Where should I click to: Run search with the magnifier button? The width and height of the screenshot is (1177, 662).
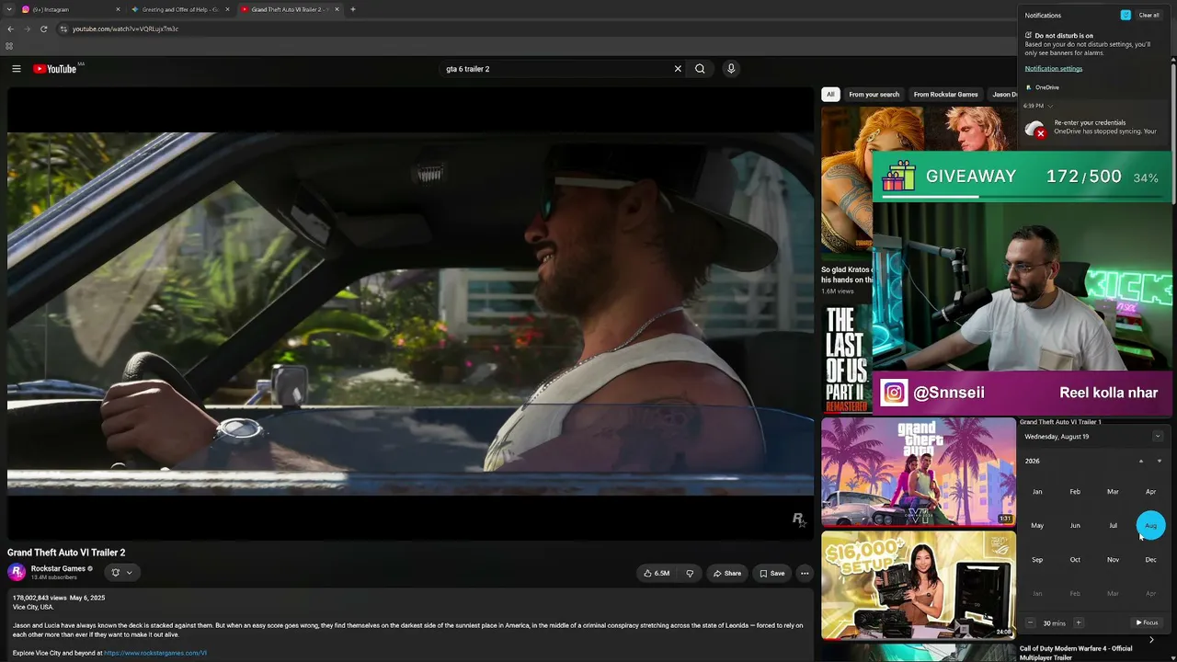point(700,69)
